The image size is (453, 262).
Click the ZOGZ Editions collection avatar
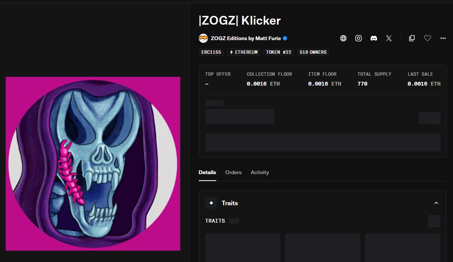point(203,38)
